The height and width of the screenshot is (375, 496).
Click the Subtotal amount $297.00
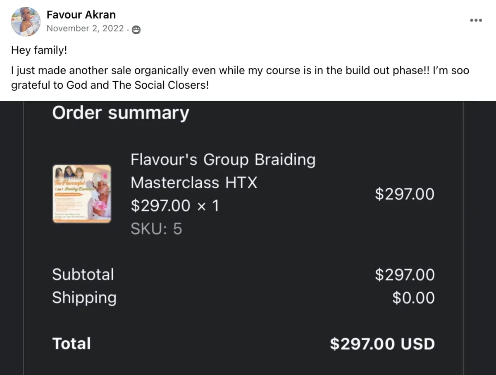tap(404, 275)
